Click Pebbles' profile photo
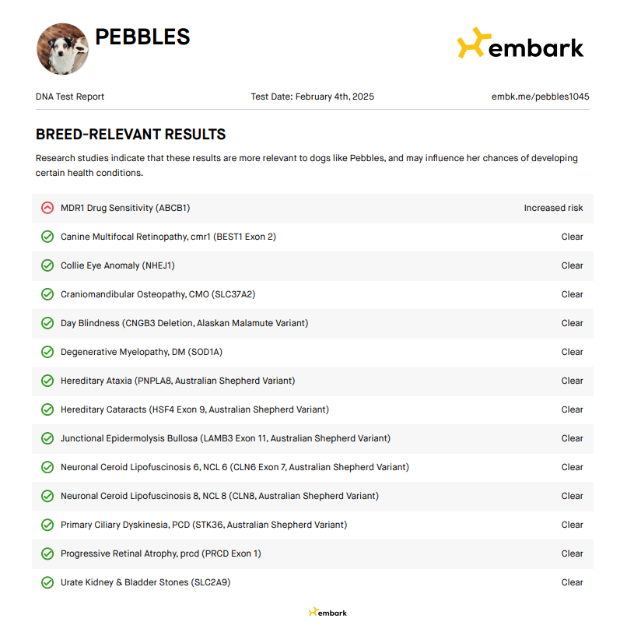This screenshot has width=620, height=643. (62, 48)
